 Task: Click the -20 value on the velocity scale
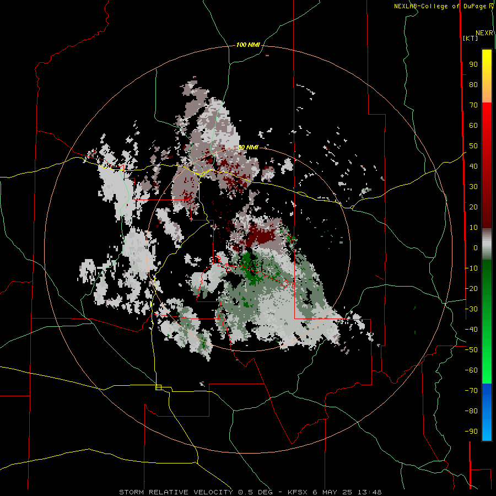coord(471,288)
